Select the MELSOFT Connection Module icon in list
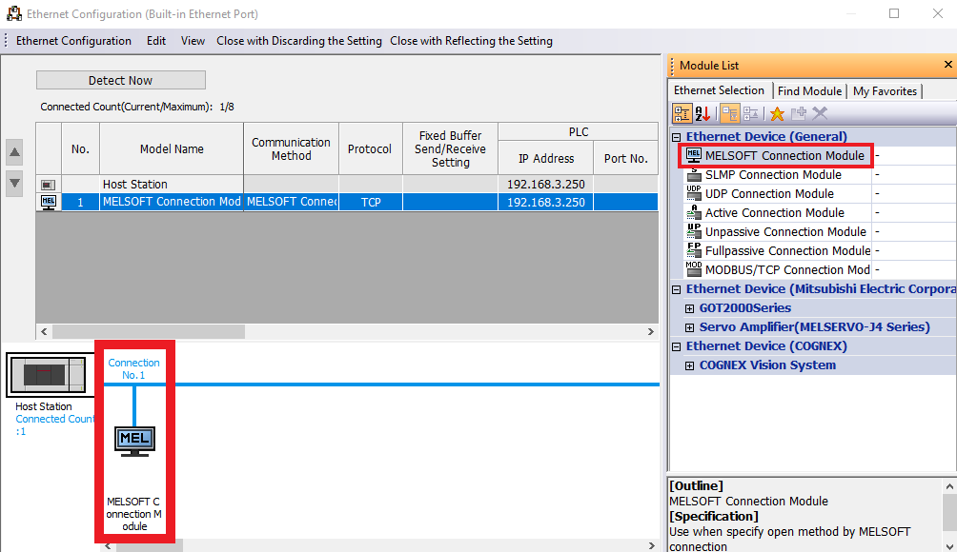The height and width of the screenshot is (552, 957). point(693,155)
